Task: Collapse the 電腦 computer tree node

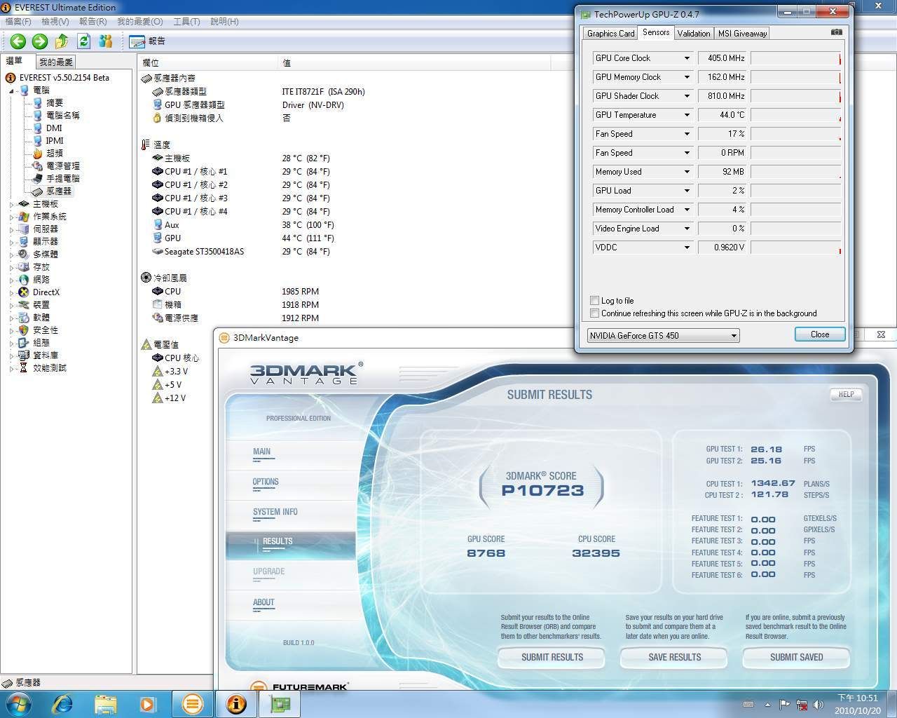Action: point(12,90)
